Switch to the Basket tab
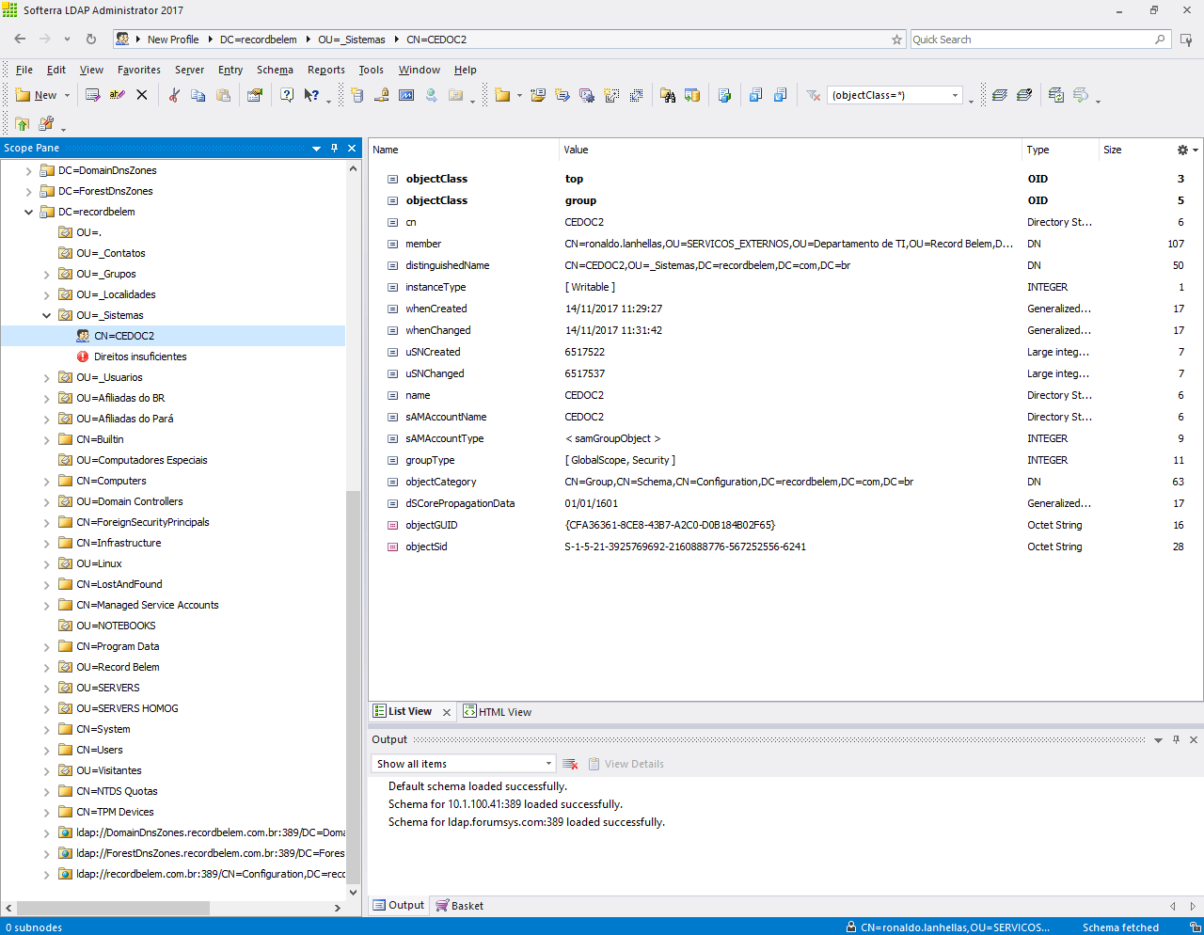This screenshot has height=935, width=1204. point(460,906)
